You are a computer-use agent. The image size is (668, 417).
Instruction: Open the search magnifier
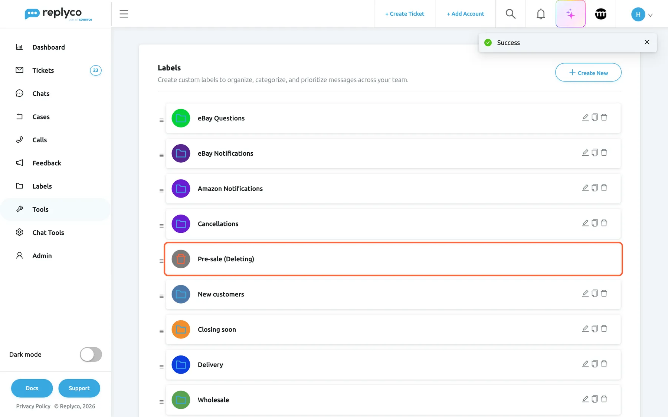(511, 14)
